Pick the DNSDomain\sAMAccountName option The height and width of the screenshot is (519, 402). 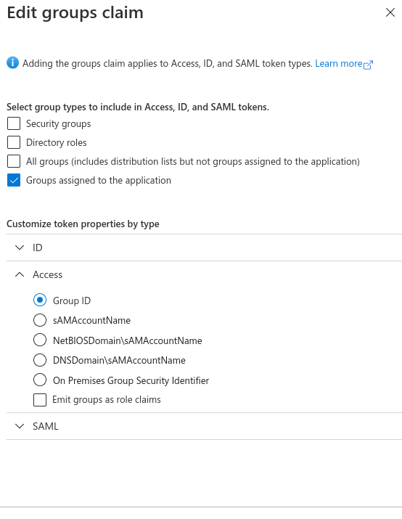(40, 360)
